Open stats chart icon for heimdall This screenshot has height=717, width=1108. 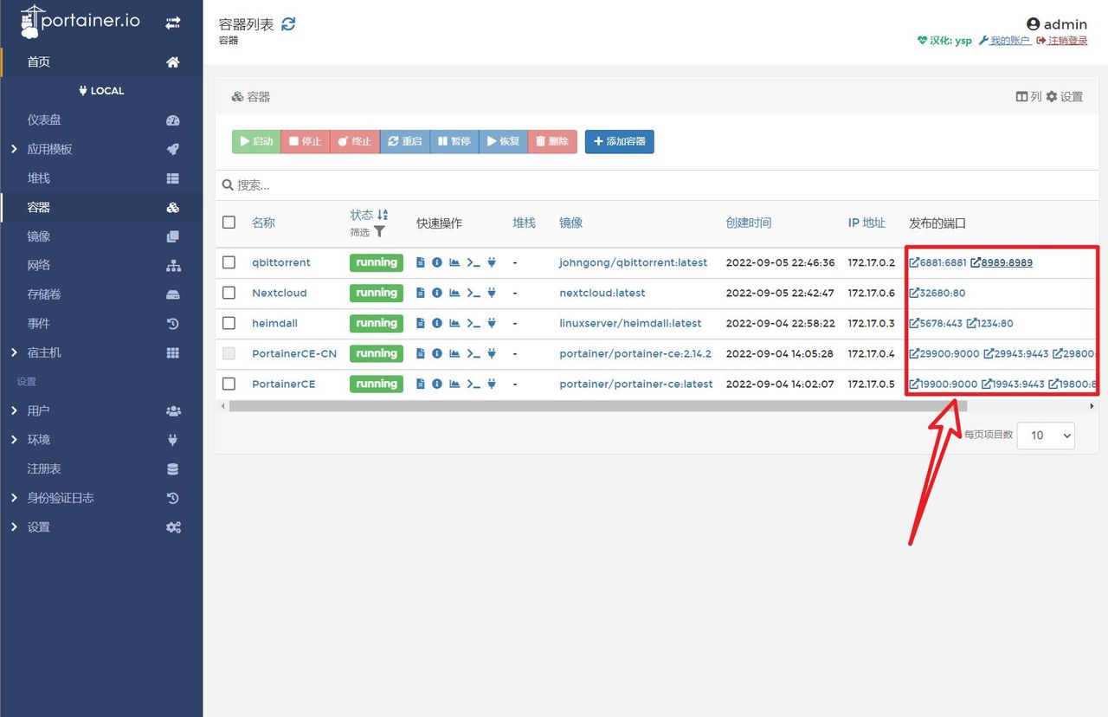coord(454,323)
